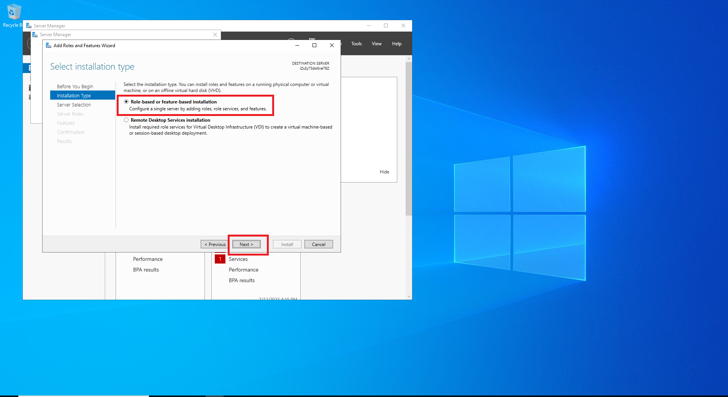
Task: Click the Next button in wizard
Action: [x=246, y=244]
